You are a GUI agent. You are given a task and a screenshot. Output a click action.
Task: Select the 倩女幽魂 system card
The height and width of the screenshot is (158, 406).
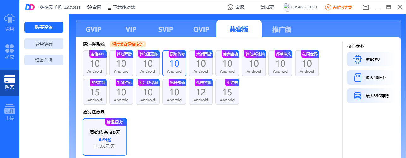click(227, 63)
